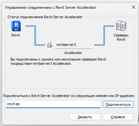Click the Закрыть button

(x=85, y=117)
